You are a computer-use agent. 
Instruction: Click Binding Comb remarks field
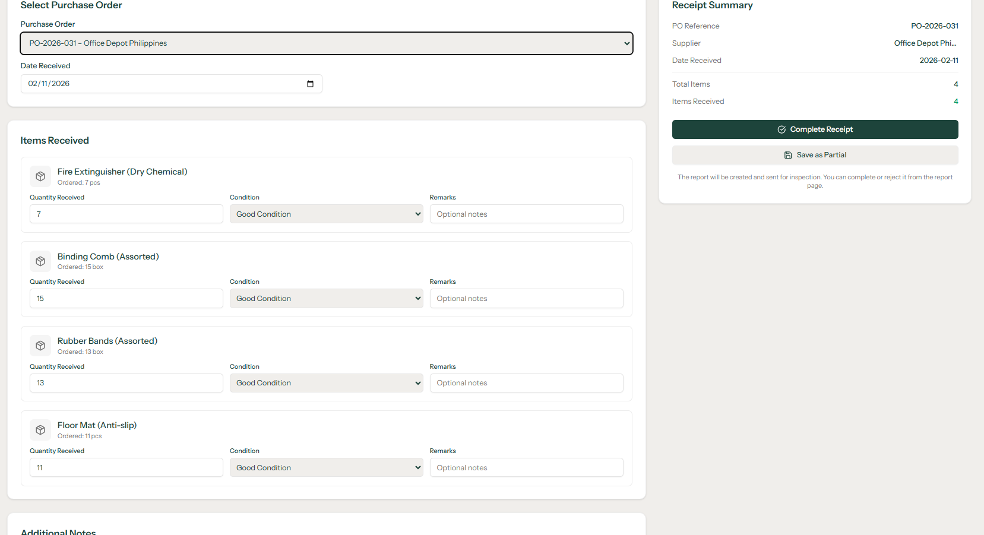pos(527,299)
